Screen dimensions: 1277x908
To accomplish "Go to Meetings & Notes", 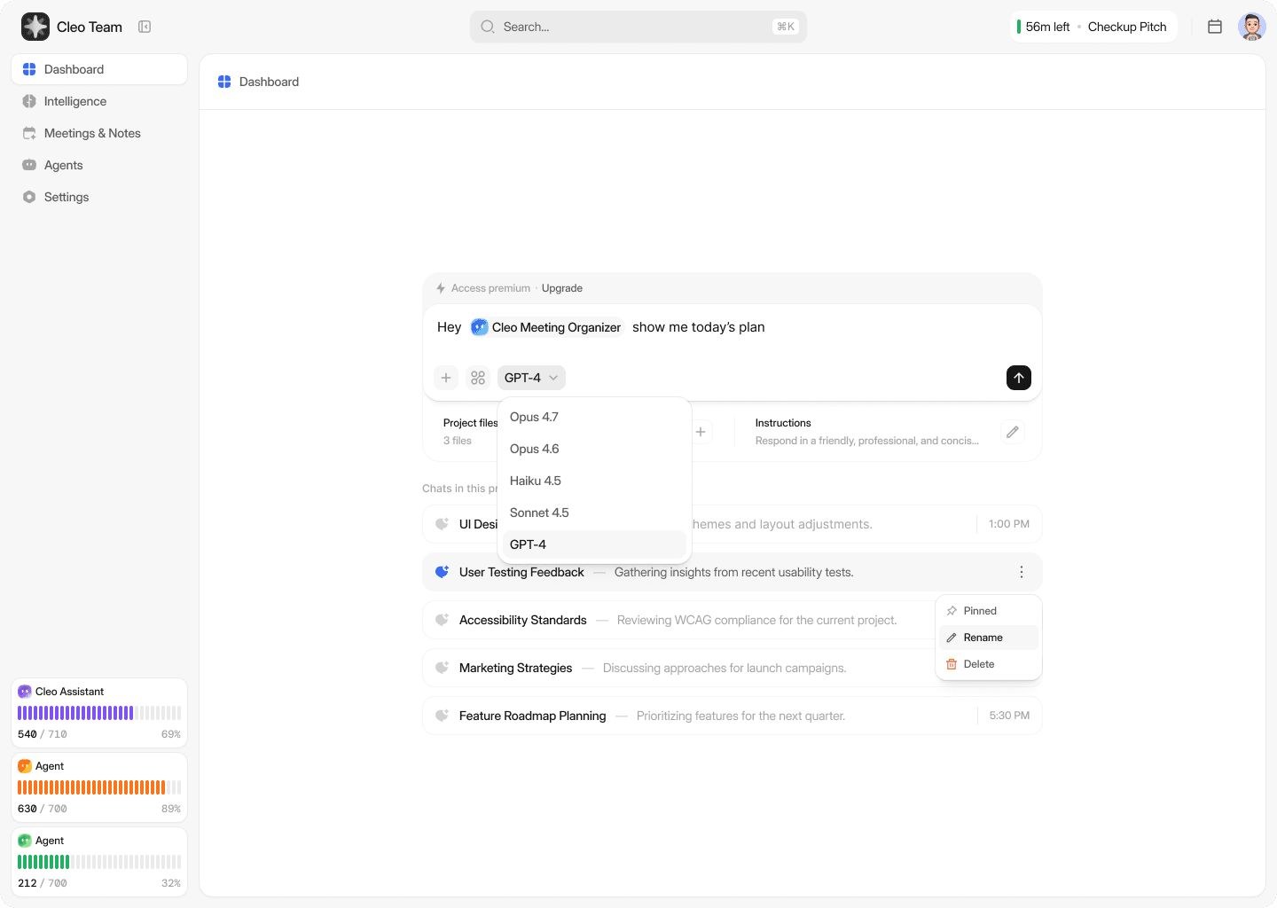I will click(x=99, y=133).
